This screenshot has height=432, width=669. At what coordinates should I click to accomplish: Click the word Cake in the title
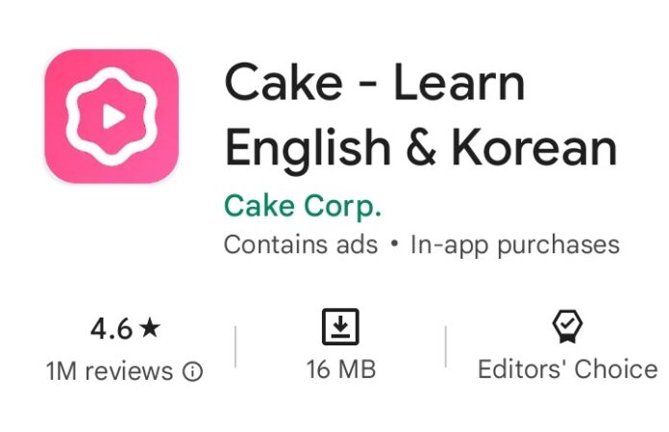[284, 82]
